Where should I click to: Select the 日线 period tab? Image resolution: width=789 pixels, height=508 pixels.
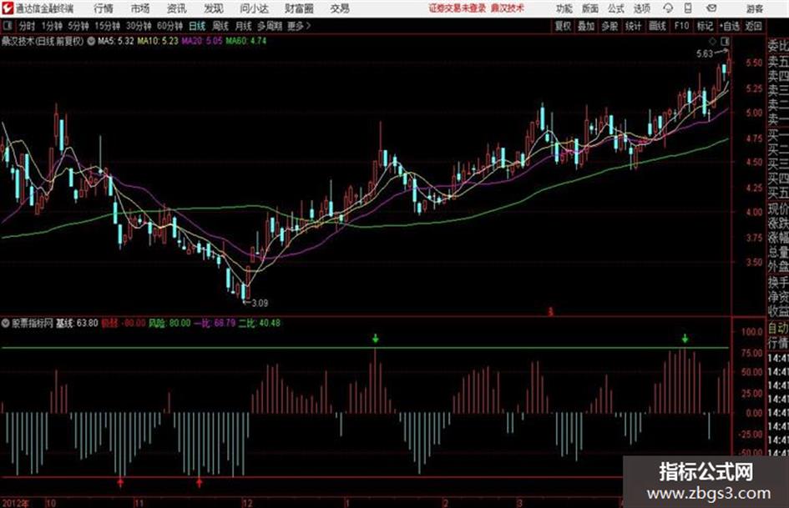(x=197, y=26)
